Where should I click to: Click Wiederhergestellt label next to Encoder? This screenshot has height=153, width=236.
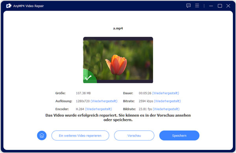coord(98,109)
